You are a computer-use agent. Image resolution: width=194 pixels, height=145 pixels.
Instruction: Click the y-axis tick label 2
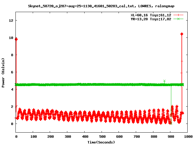[12, 107]
